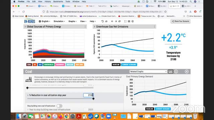
Task: Open kebab menu on Greenhouse Gas Net Emissions graph
Action: [x=154, y=27]
